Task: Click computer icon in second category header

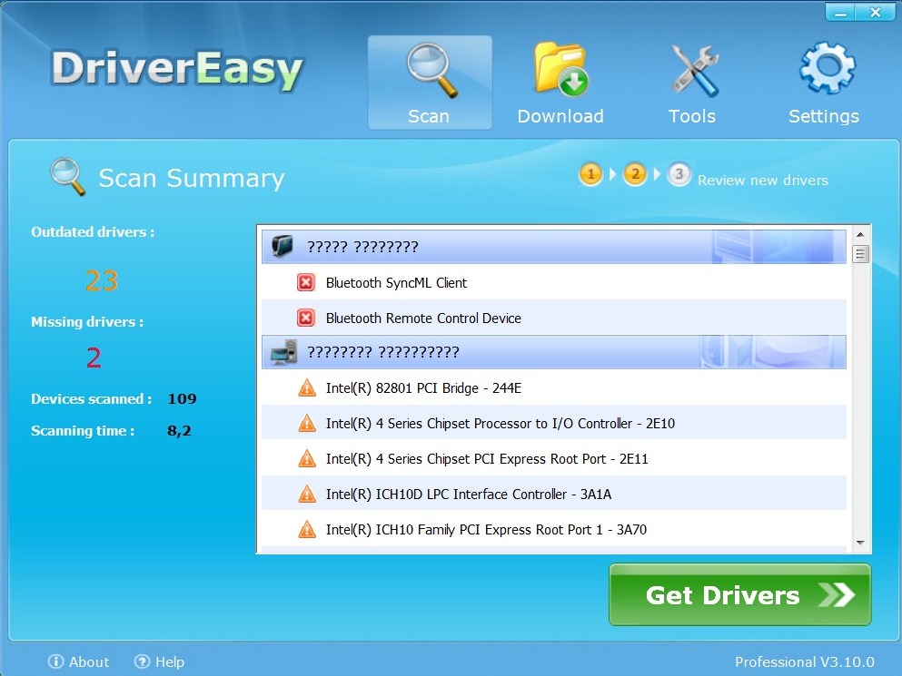Action: pyautogui.click(x=283, y=352)
